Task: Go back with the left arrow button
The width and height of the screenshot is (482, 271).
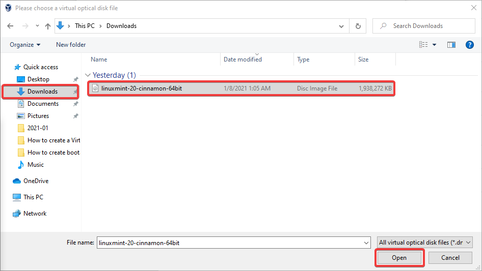Action: coord(10,26)
